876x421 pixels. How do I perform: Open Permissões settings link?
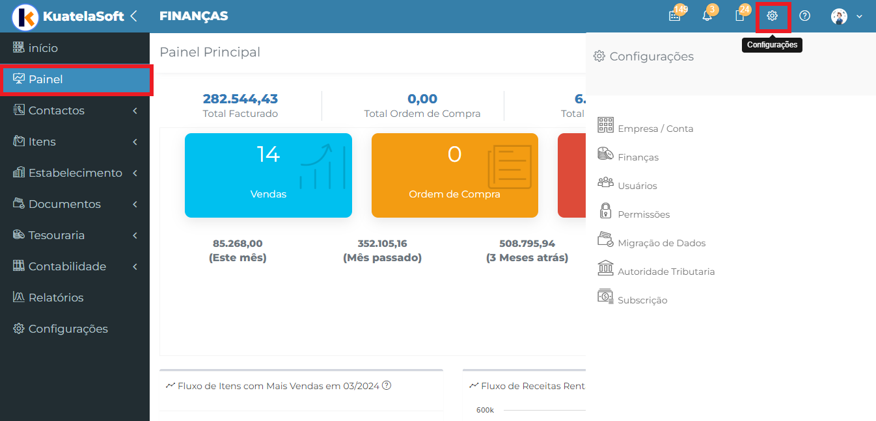coord(644,214)
